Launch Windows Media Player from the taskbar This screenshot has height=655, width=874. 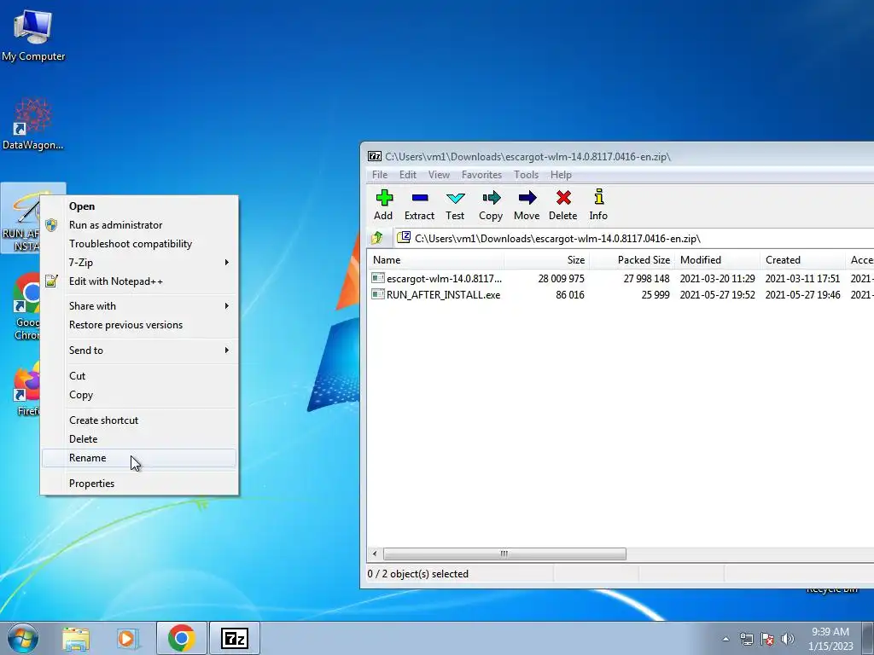127,638
